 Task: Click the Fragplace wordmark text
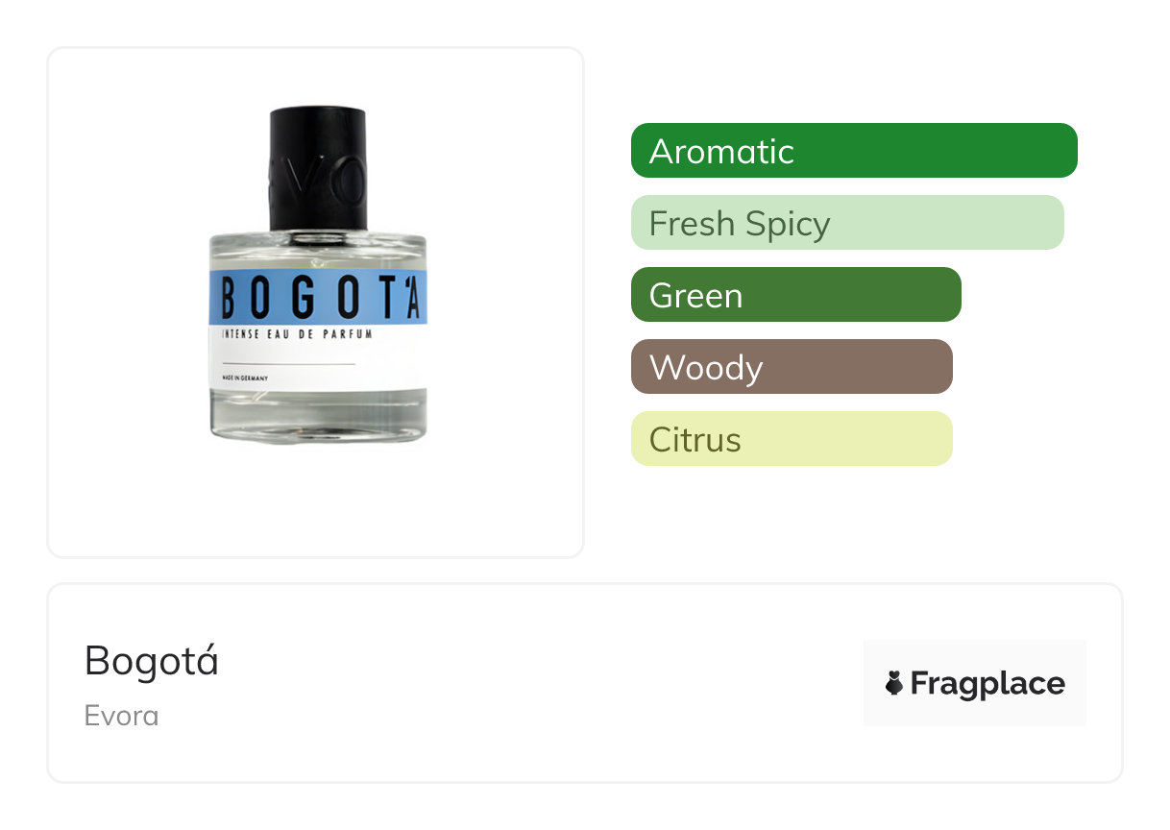click(987, 683)
